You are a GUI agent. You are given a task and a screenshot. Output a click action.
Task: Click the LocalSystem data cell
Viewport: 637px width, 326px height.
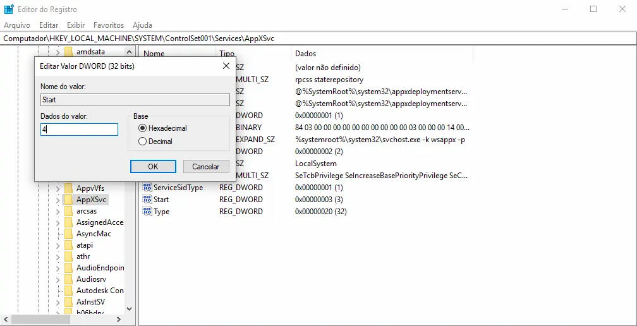pos(316,164)
